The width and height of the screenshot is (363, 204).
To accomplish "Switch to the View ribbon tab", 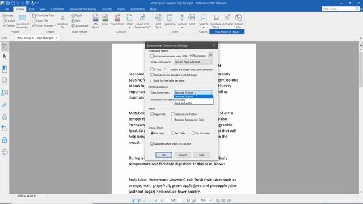I will coord(43,9).
